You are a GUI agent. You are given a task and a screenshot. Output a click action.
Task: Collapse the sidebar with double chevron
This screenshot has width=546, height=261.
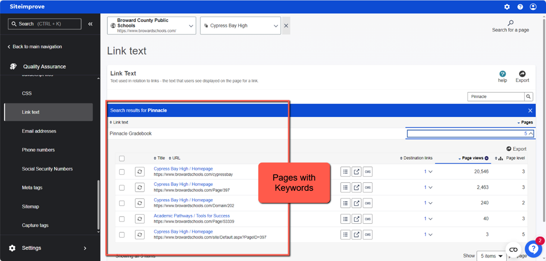90,24
